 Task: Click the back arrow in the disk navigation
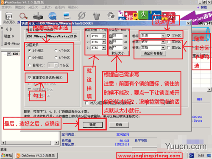(7, 29)
